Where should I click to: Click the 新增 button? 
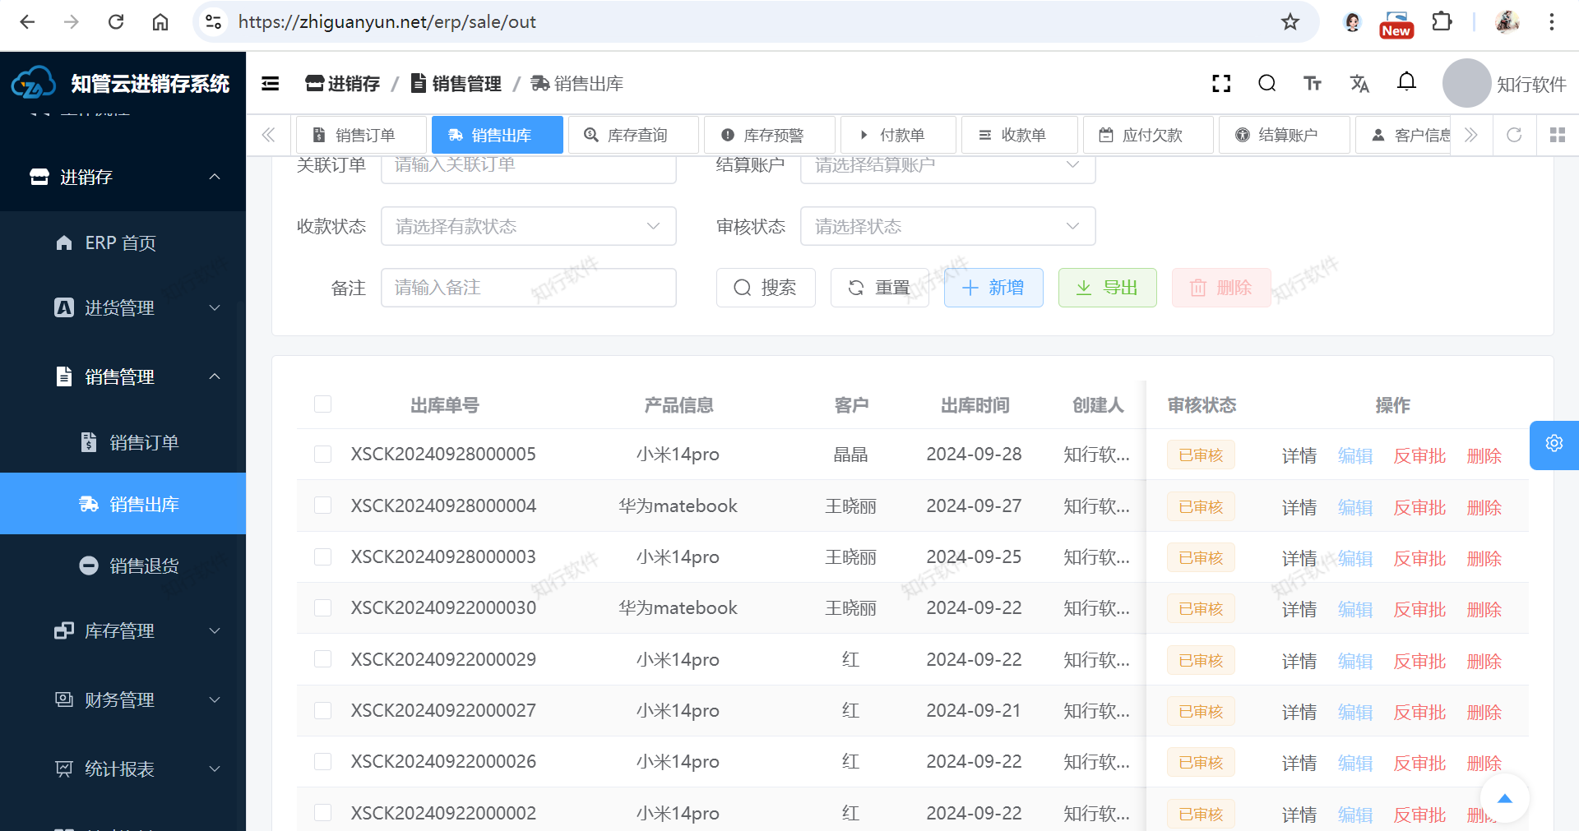(x=993, y=288)
